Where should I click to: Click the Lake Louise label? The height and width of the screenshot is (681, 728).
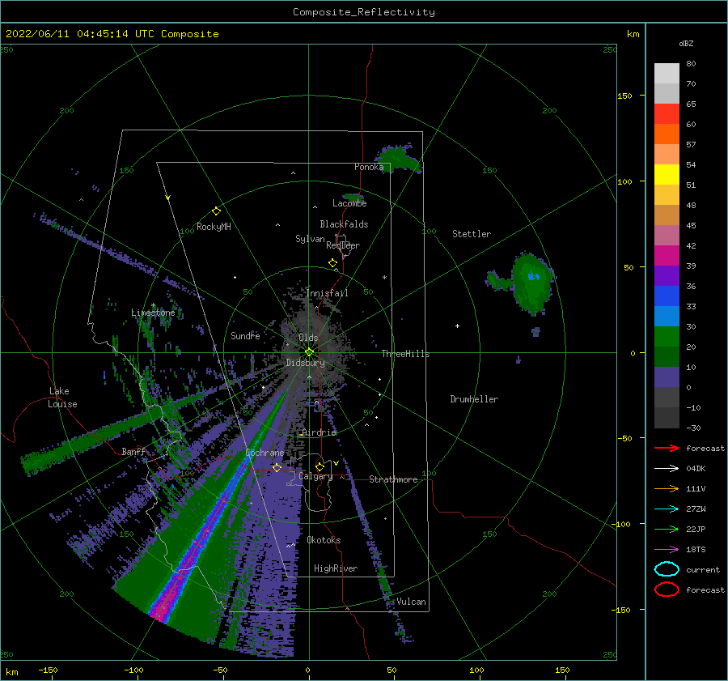pyautogui.click(x=62, y=398)
